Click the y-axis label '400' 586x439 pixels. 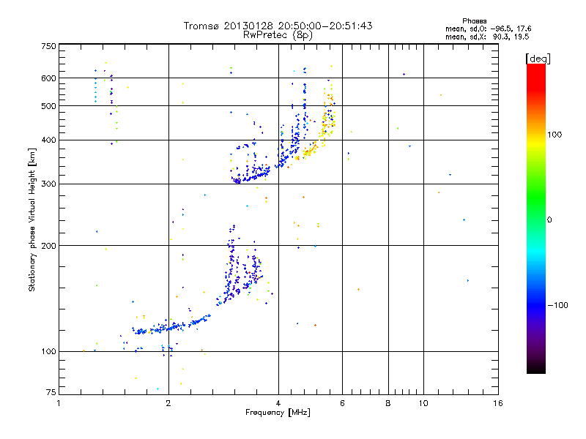click(x=49, y=140)
